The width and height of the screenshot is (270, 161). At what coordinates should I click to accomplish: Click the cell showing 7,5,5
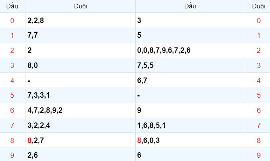click(190, 65)
